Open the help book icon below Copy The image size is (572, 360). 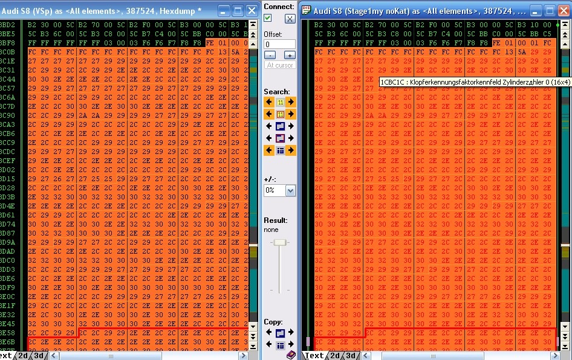point(291,355)
